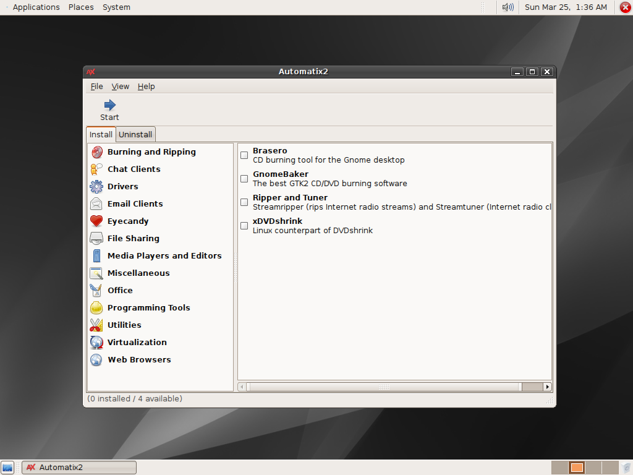This screenshot has height=475, width=633.
Task: Click the horizontal scrollbar right arrow
Action: pyautogui.click(x=547, y=387)
